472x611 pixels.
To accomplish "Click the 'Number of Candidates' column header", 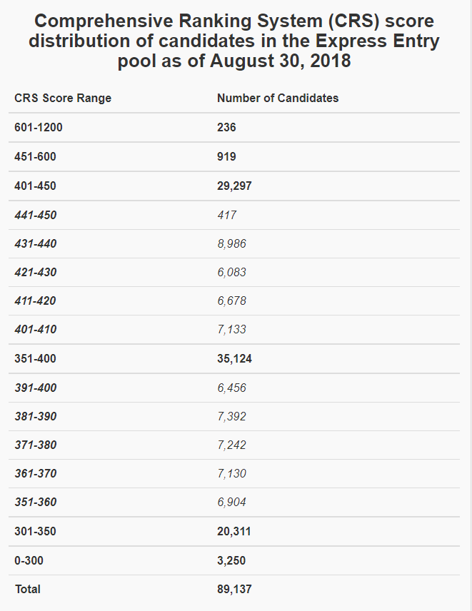I will (278, 99).
